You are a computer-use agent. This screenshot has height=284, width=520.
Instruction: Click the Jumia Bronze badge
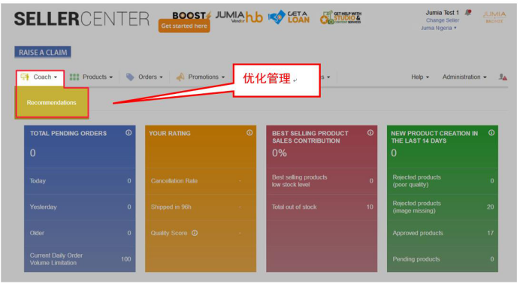[494, 17]
